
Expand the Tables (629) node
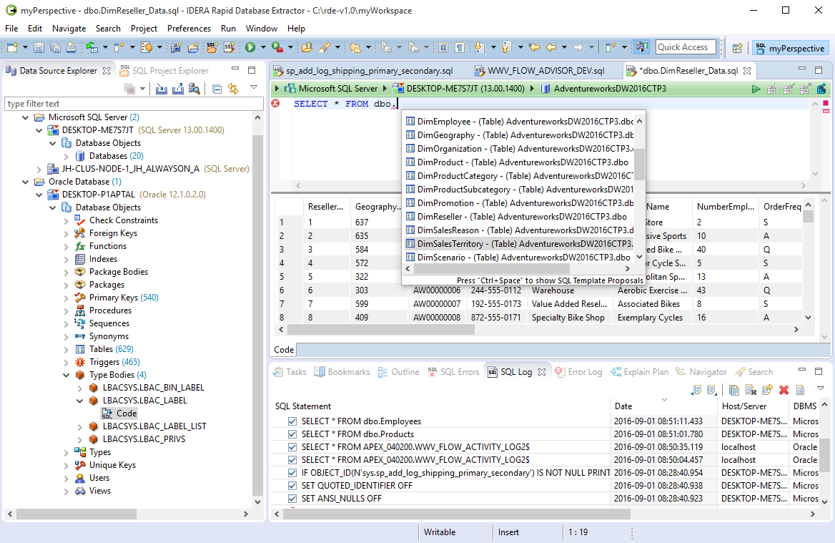66,349
